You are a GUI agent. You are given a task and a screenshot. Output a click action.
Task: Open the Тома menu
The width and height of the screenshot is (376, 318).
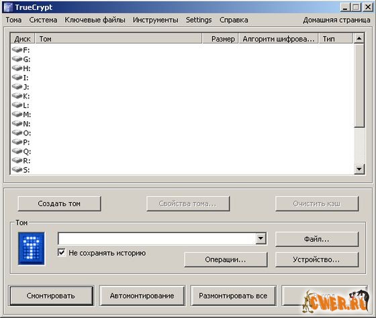point(13,20)
